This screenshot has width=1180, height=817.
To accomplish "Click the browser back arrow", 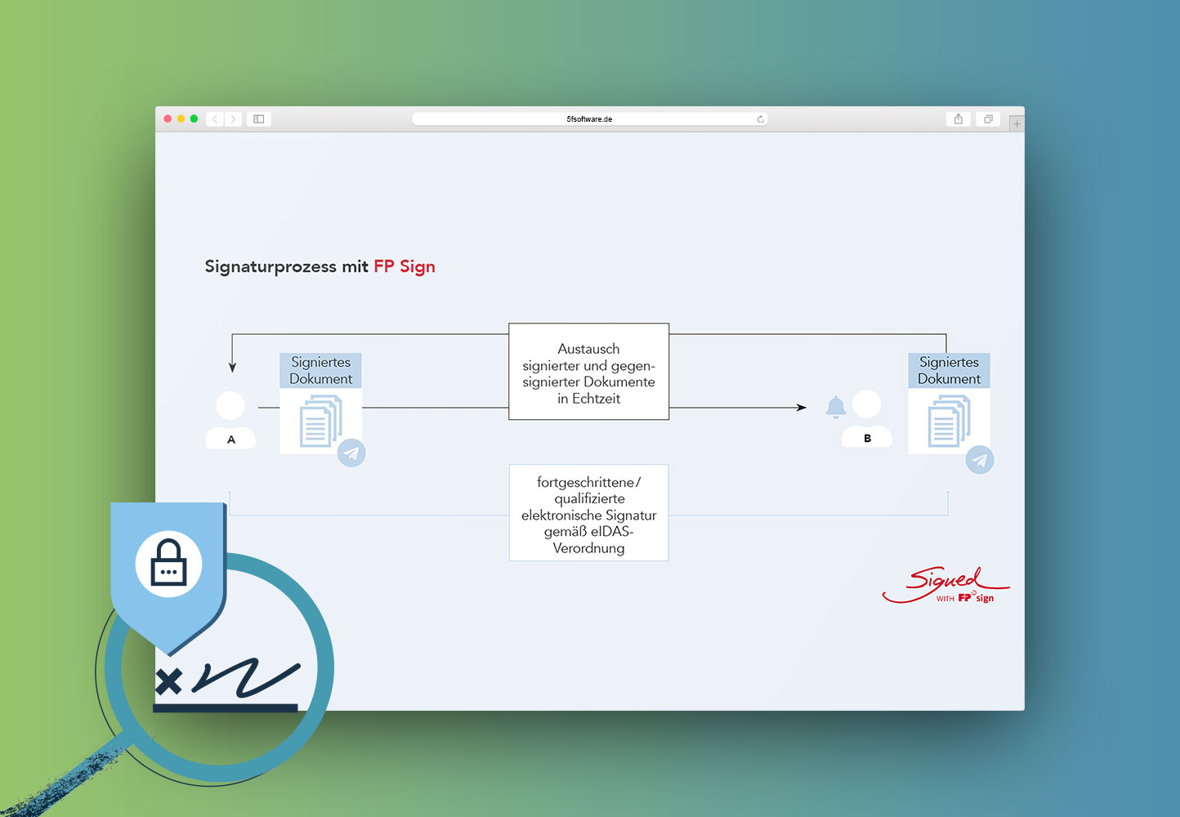I will coord(215,119).
